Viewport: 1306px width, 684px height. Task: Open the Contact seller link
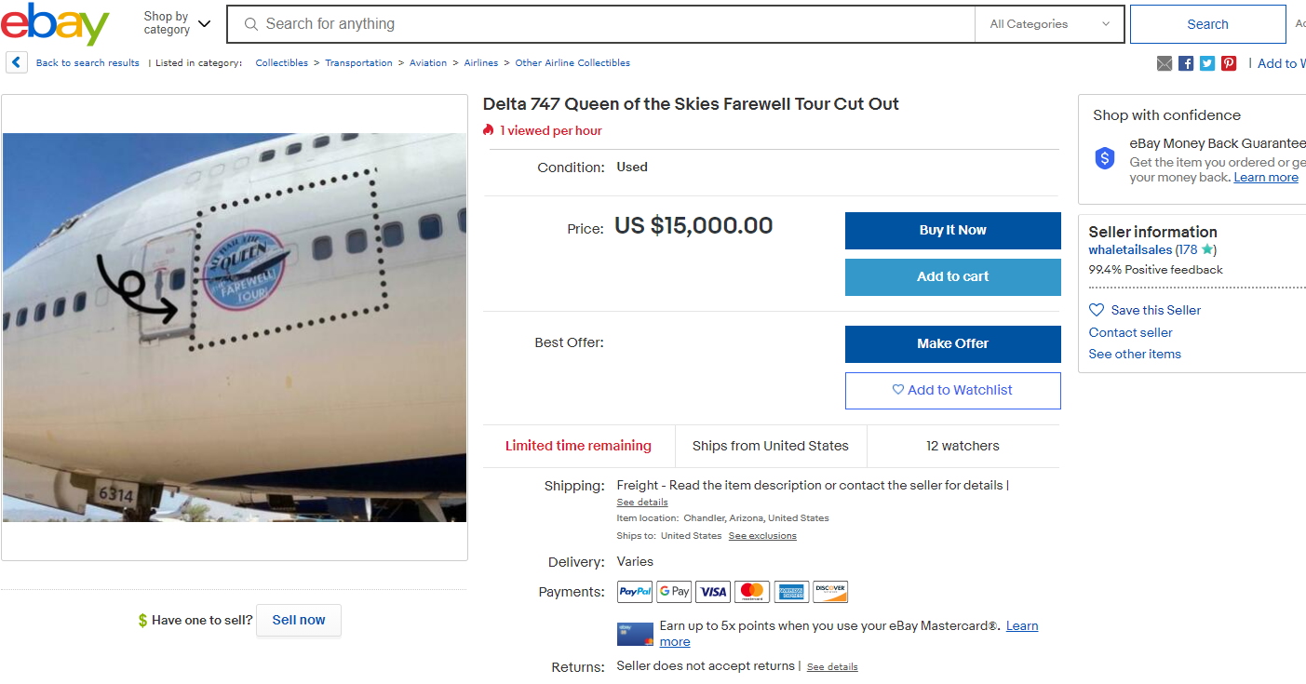(x=1130, y=332)
